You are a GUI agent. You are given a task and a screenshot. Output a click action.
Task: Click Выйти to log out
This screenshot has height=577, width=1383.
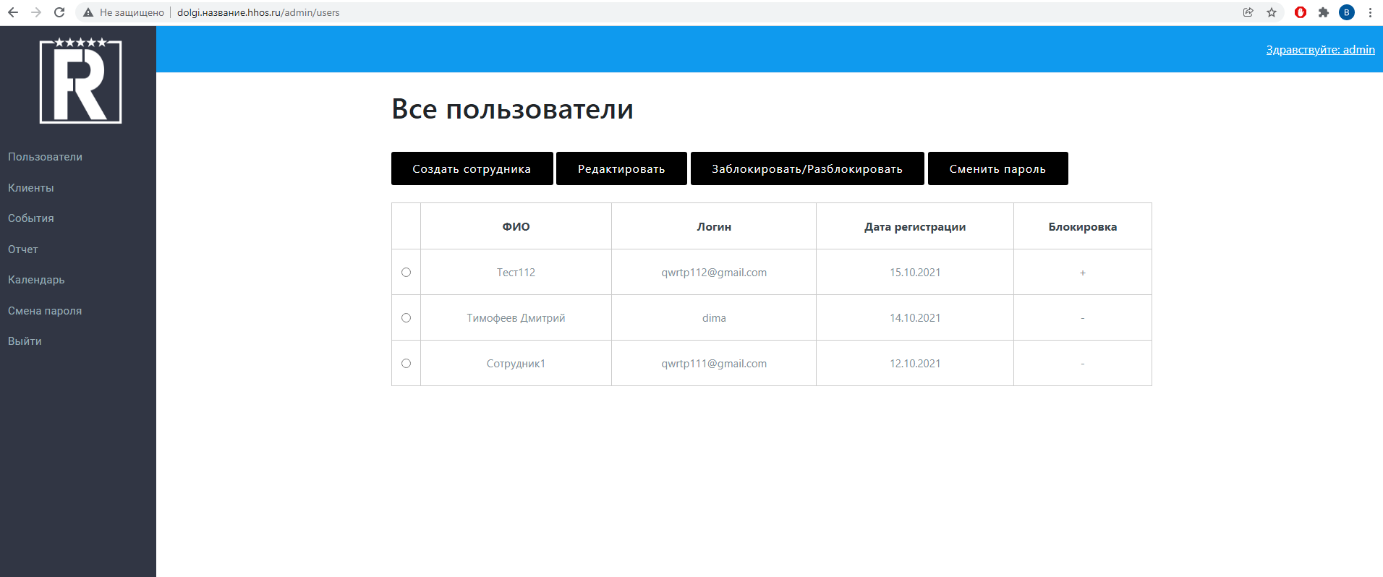25,341
